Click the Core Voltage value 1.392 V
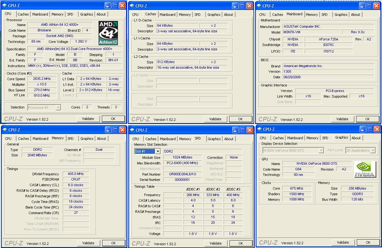This screenshot has width=382, height=248. pyautogui.click(x=81, y=42)
